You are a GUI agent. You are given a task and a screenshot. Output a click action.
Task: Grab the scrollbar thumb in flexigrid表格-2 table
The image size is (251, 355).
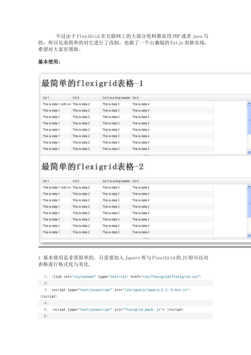click(x=249, y=203)
